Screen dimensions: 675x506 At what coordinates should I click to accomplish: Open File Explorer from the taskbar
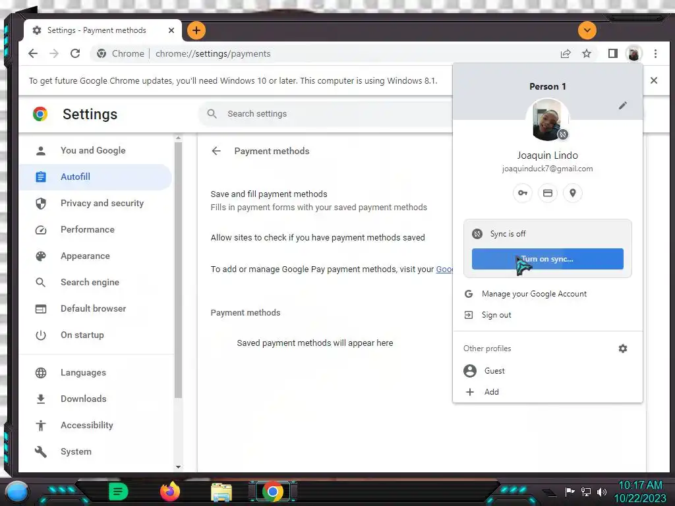pyautogui.click(x=221, y=492)
